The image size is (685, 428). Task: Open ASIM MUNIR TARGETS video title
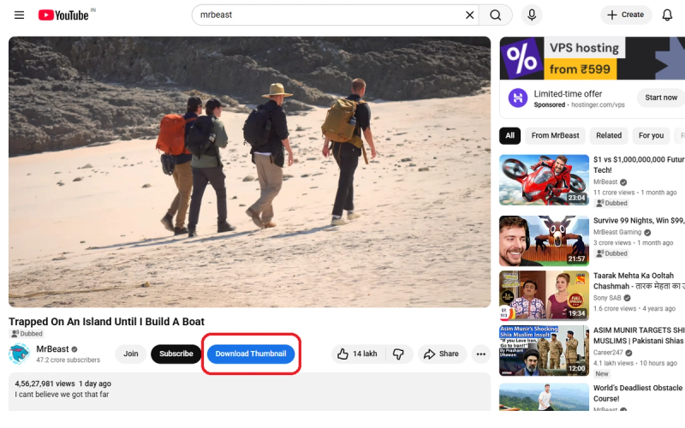pyautogui.click(x=639, y=336)
